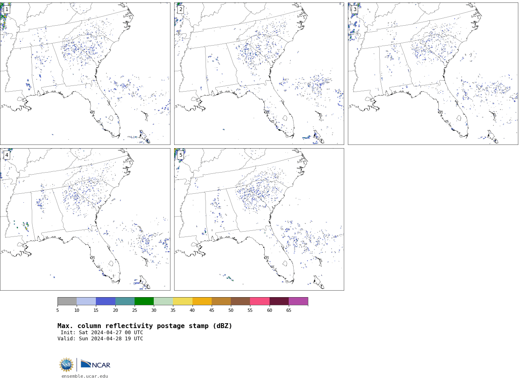This screenshot has width=522, height=381.
Task: Open ensemble member 1 map panel
Action: (x=85, y=74)
